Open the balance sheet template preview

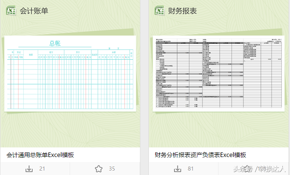(x=218, y=74)
